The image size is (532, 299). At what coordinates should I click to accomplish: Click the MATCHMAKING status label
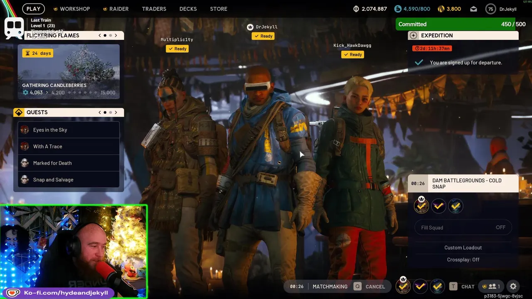click(x=330, y=287)
